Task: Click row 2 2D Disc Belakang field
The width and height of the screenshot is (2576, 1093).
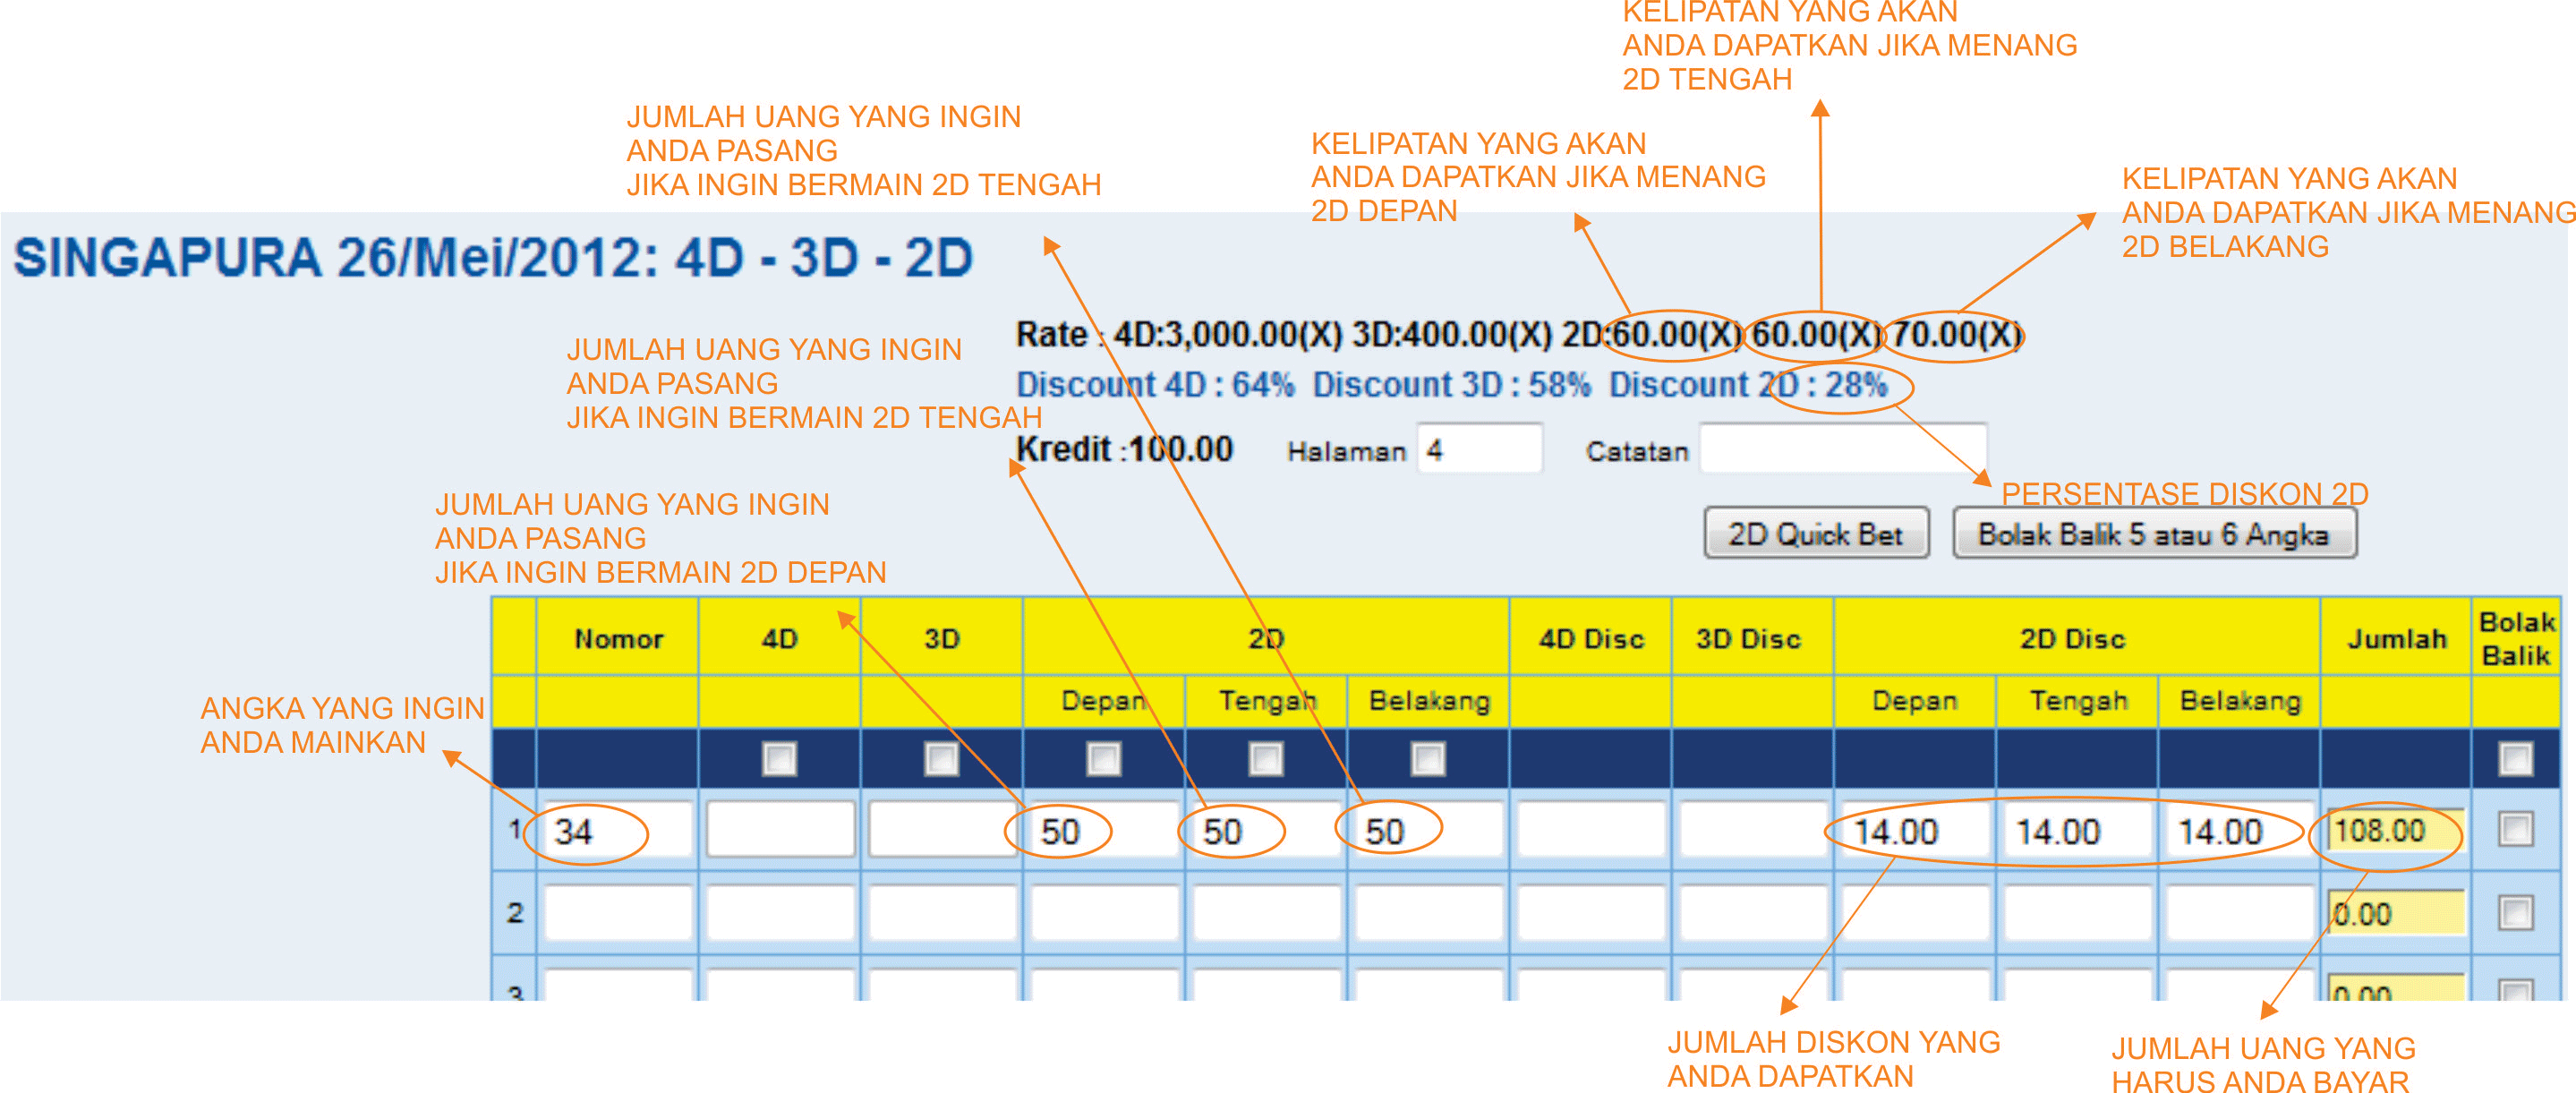Action: 2239,913
